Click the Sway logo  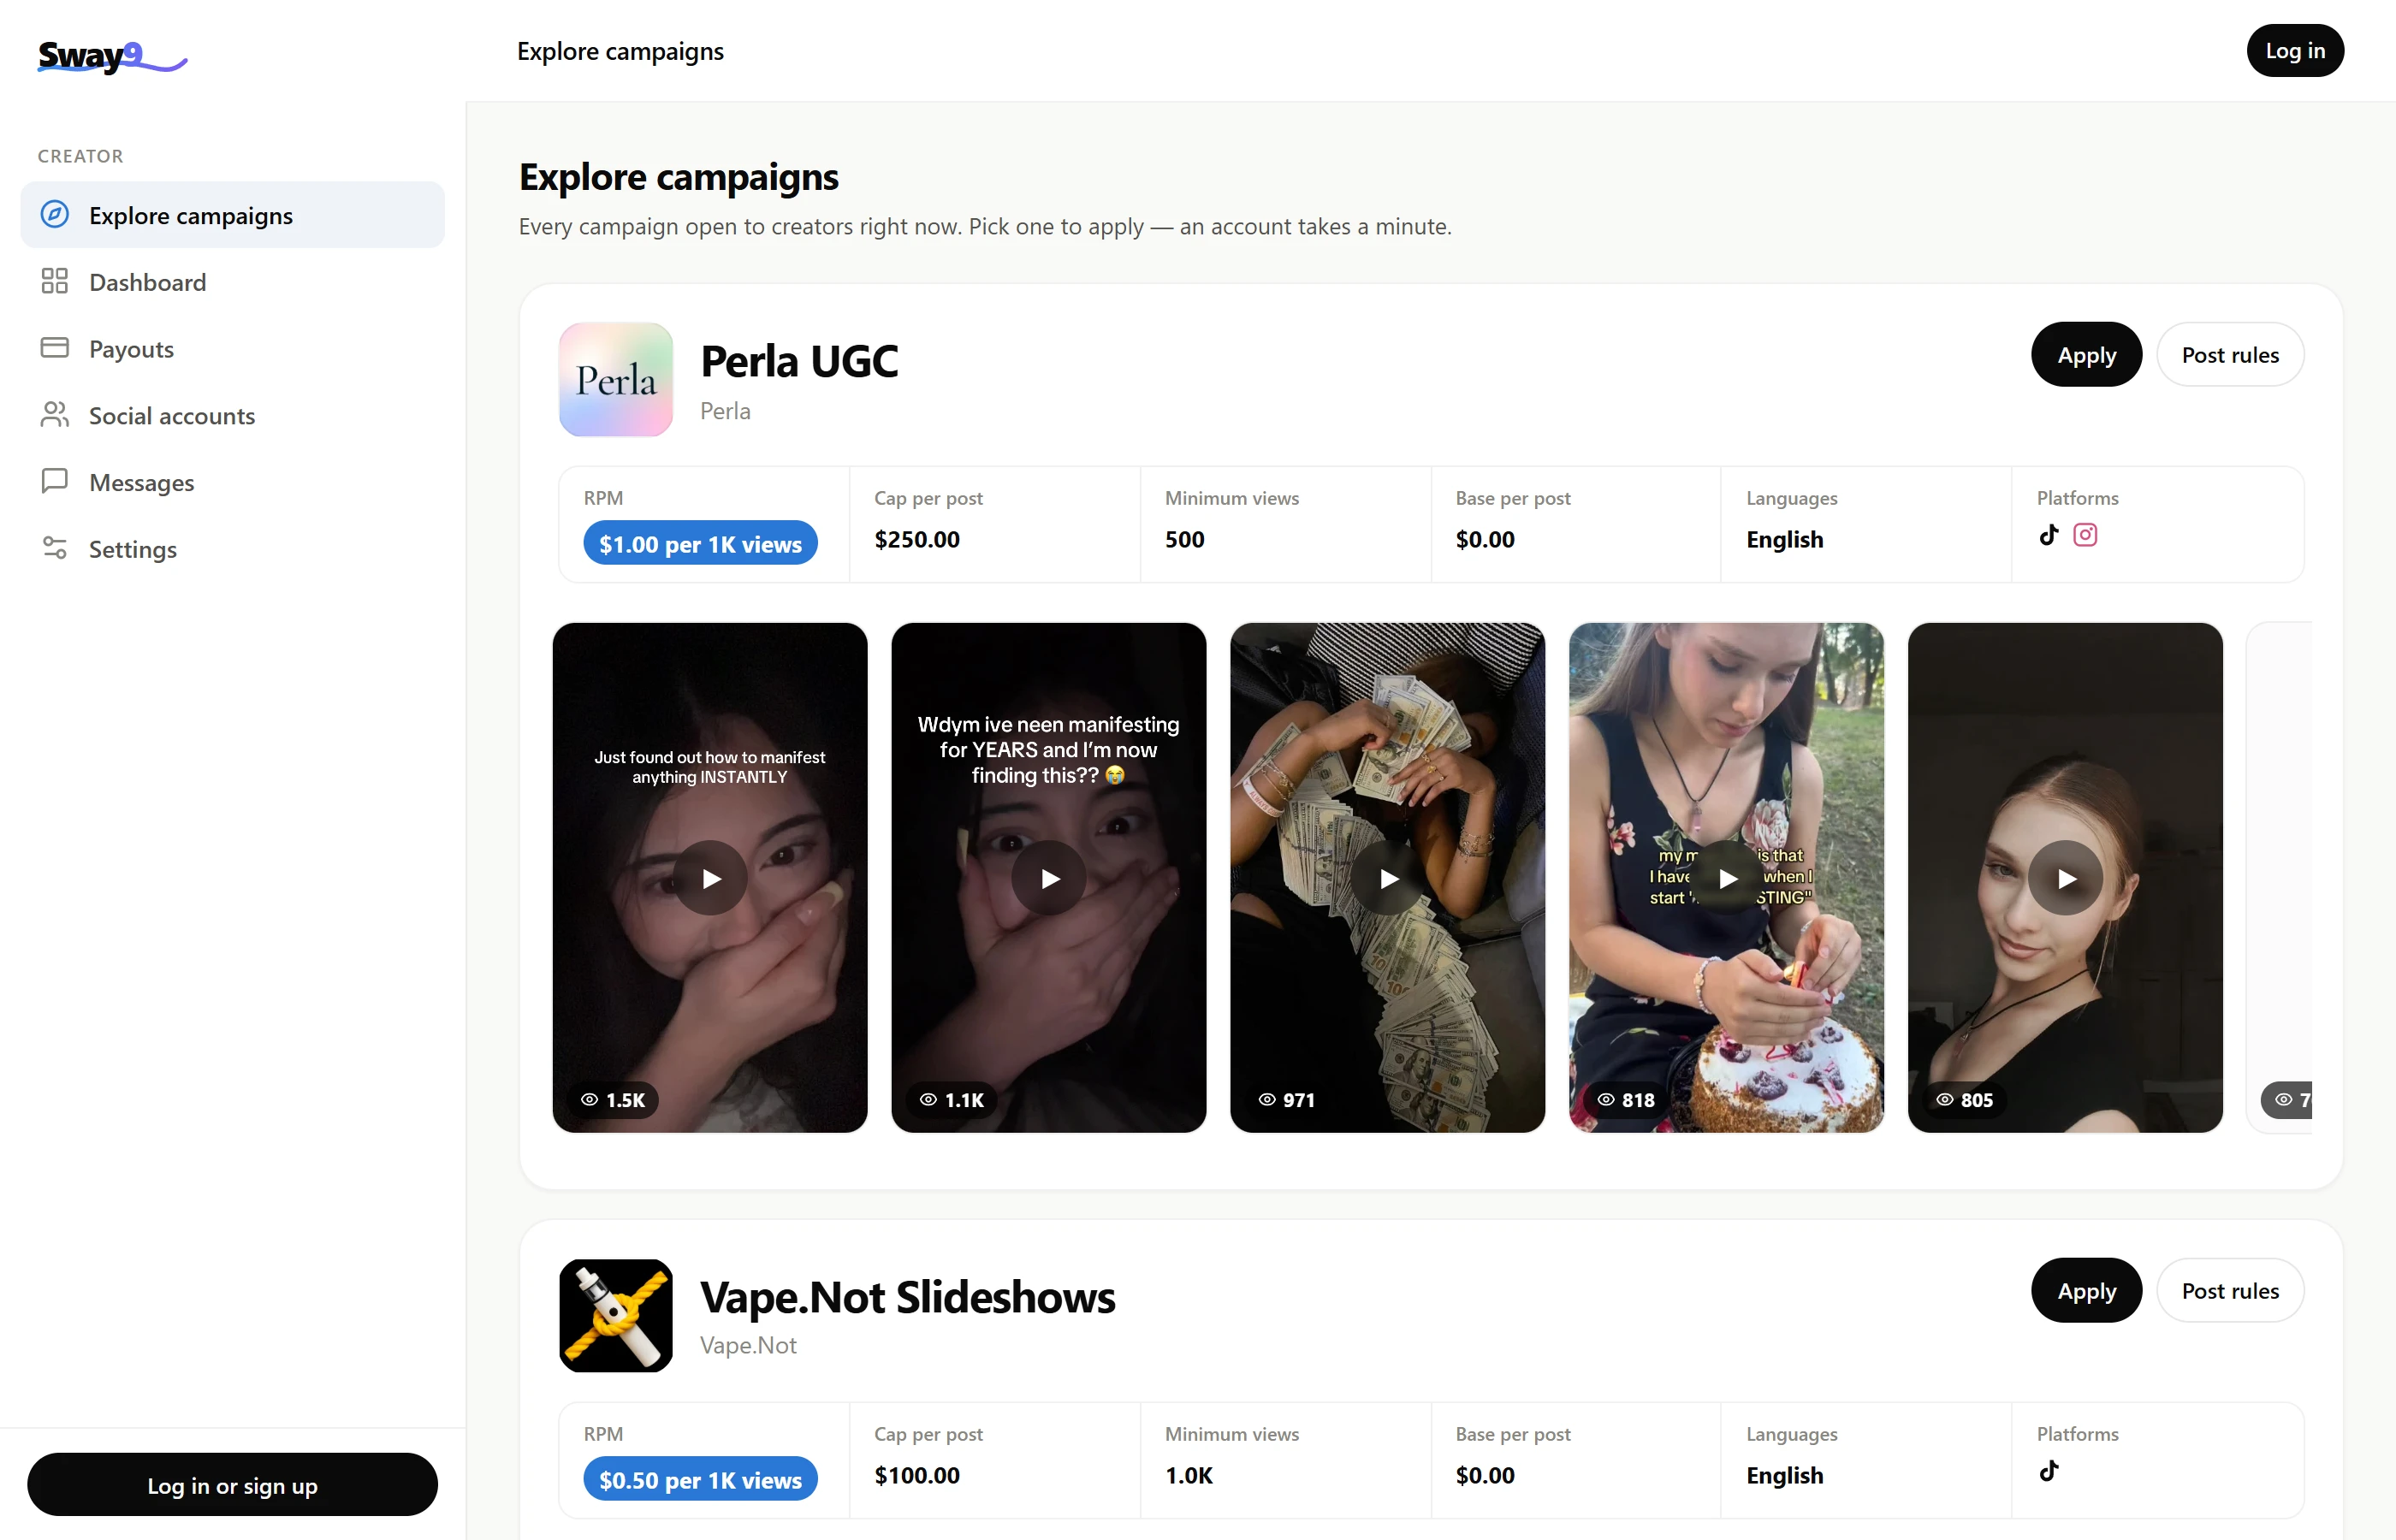(112, 56)
